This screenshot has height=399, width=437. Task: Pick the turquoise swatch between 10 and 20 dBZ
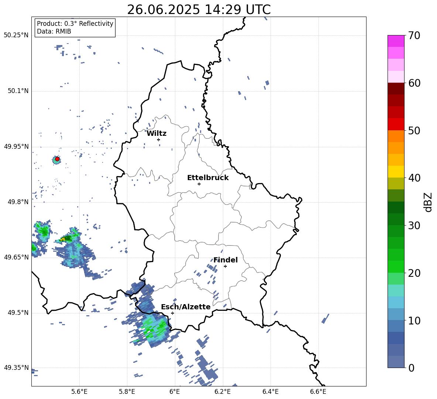click(396, 290)
